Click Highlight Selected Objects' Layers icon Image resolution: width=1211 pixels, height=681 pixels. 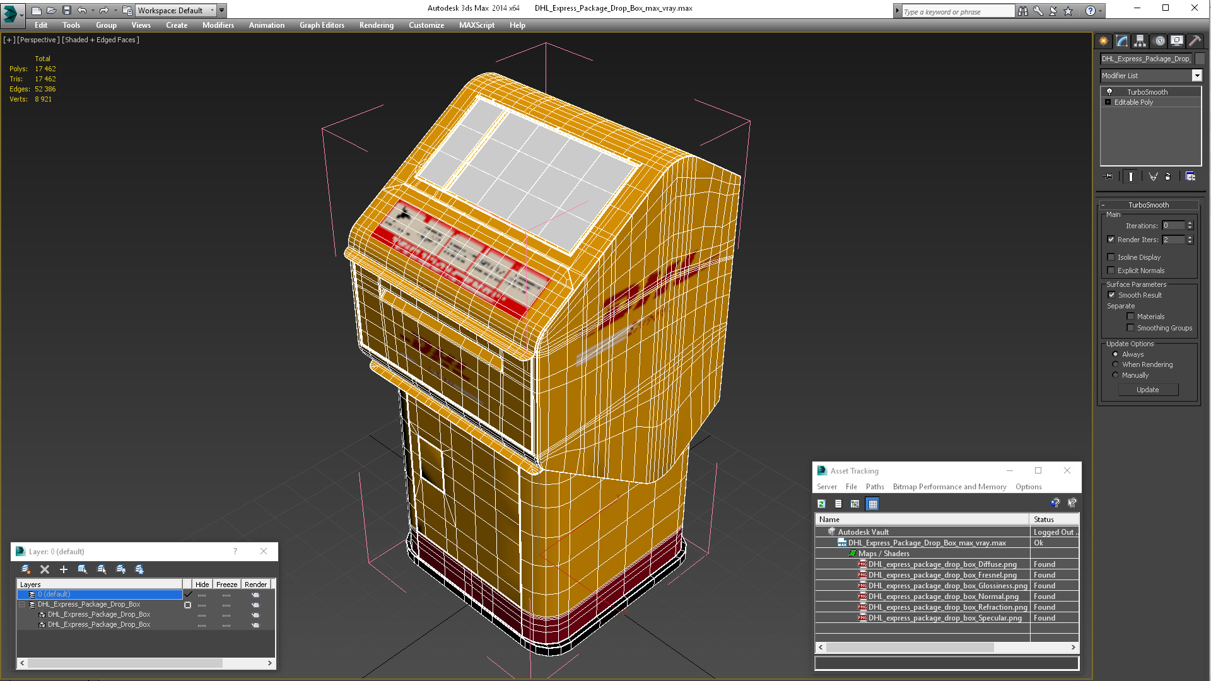(102, 569)
